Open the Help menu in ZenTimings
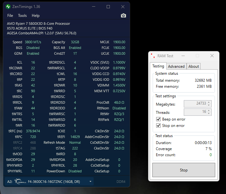This screenshot has width=226, height=194. pos(36,16)
